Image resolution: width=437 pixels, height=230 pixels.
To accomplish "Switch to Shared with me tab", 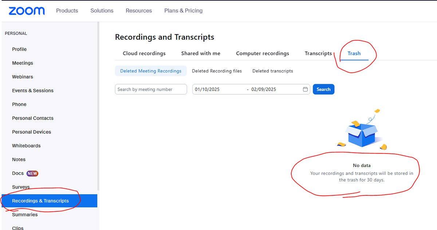I will pos(201,53).
